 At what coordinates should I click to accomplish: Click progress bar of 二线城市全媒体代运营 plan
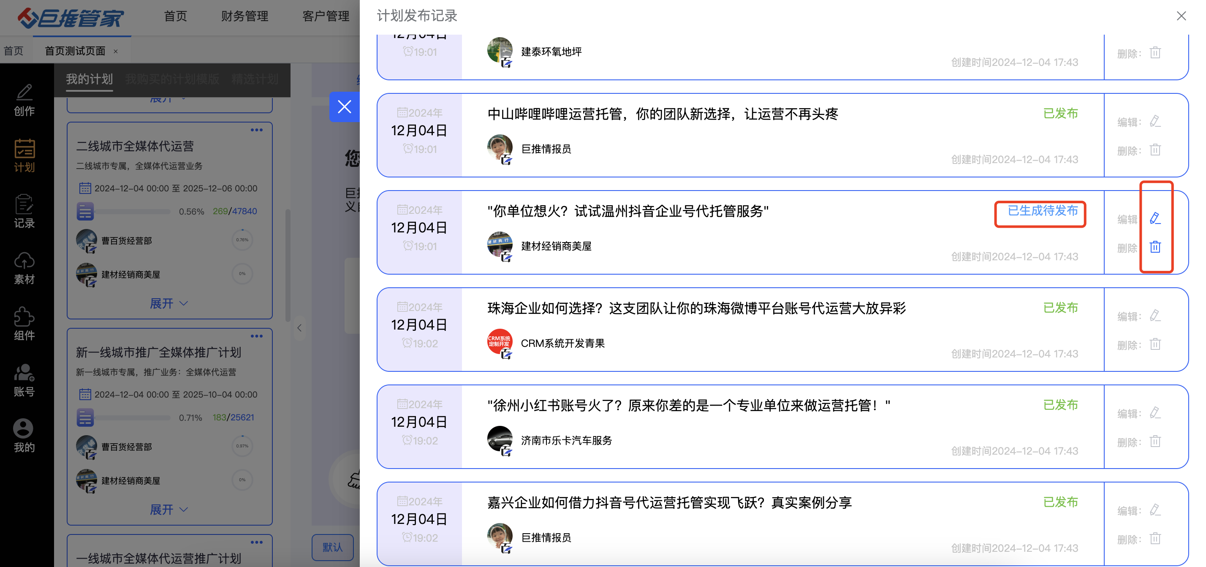click(x=133, y=211)
